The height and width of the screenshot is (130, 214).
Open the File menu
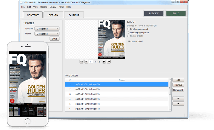[x=23, y=7]
